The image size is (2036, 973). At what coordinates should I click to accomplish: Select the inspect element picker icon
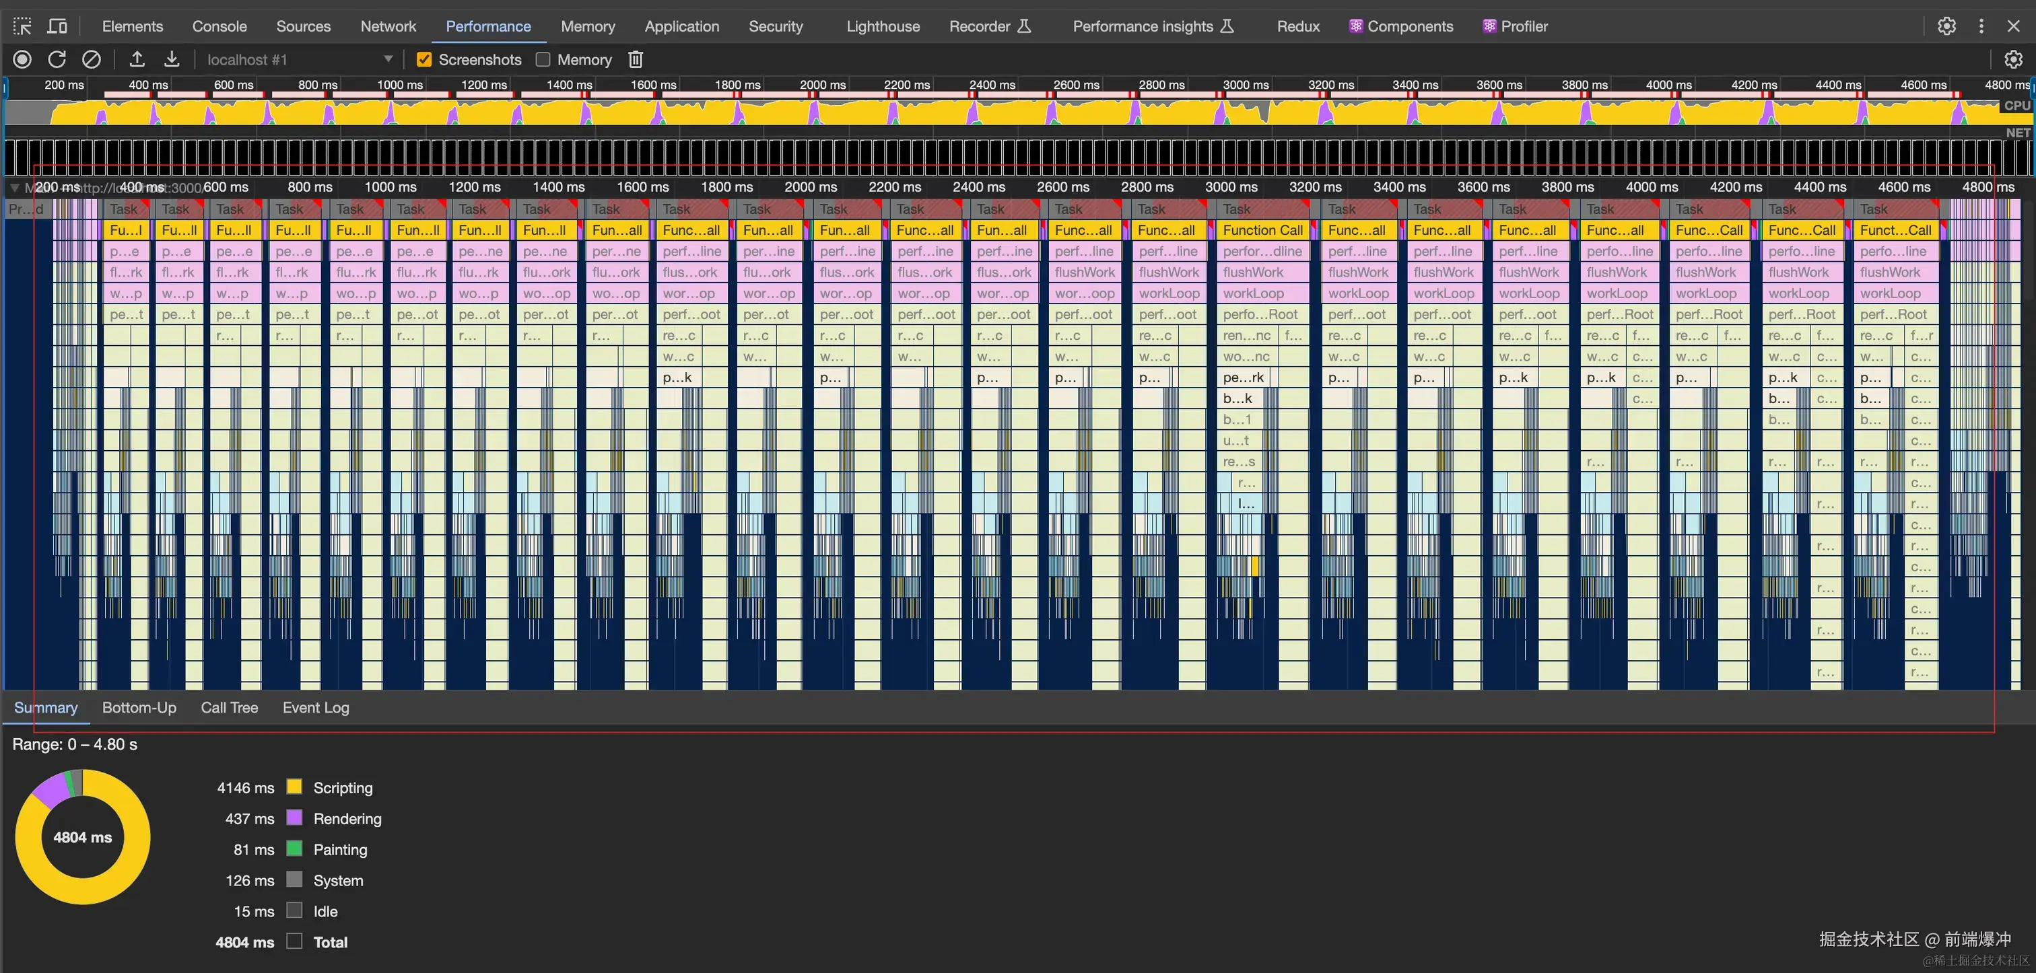[x=22, y=26]
